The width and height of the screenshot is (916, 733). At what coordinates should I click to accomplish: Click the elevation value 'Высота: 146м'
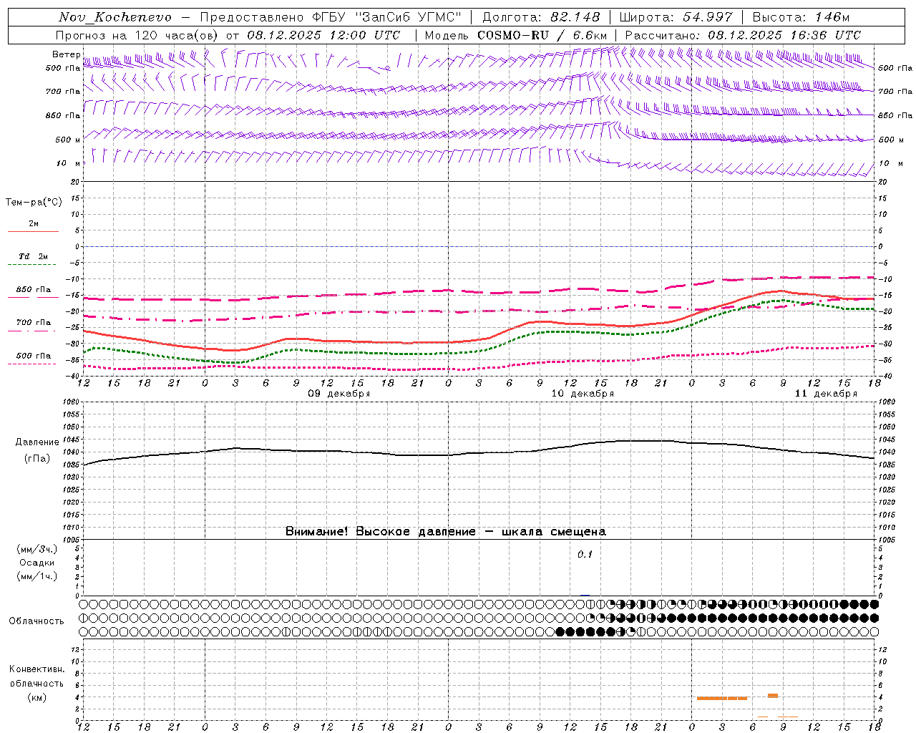[x=801, y=17]
